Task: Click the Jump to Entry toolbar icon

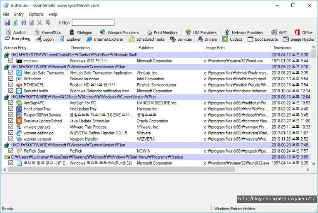Action: (x=48, y=22)
